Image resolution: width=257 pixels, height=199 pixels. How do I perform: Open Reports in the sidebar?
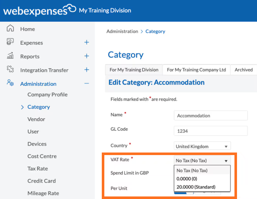pos(30,57)
